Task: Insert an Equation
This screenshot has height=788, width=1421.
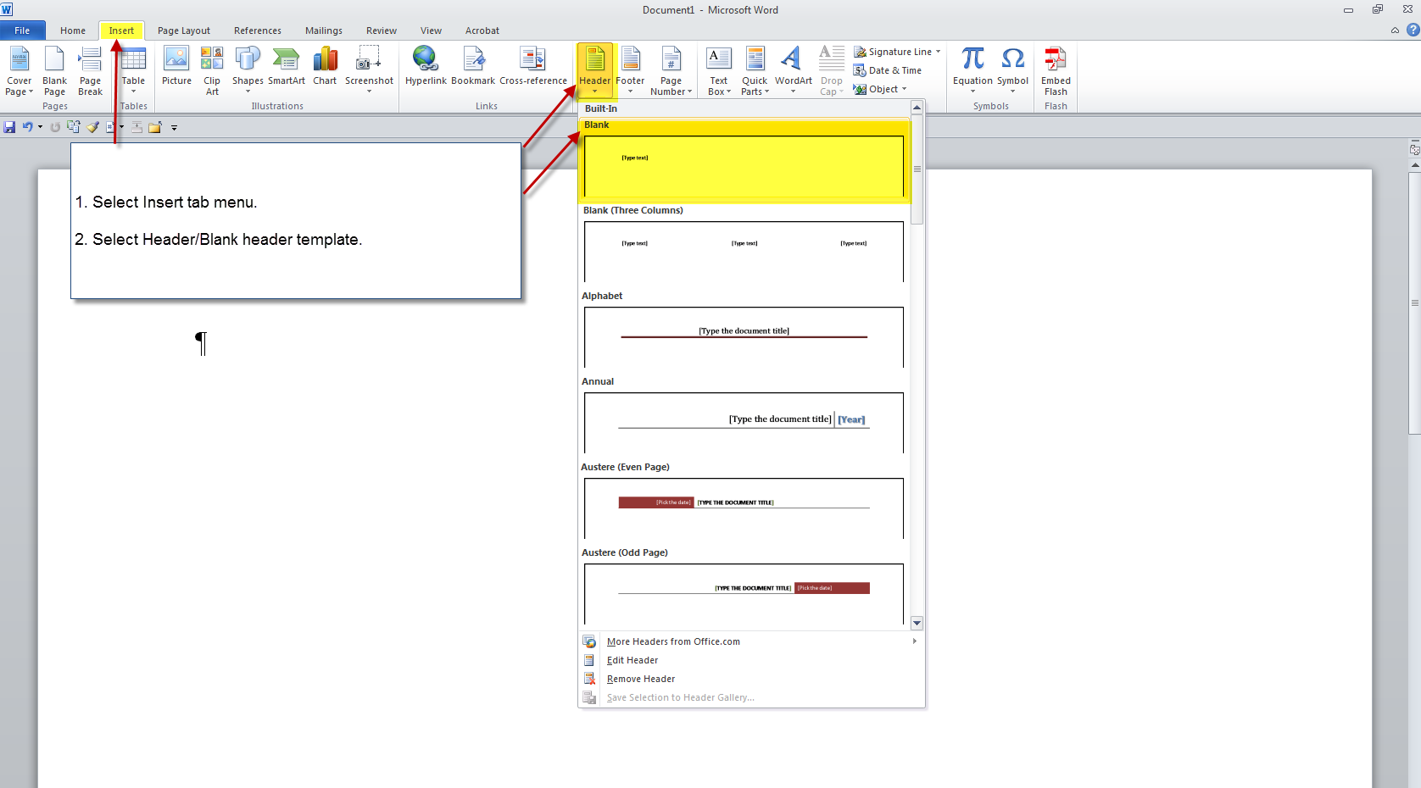Action: [x=972, y=71]
